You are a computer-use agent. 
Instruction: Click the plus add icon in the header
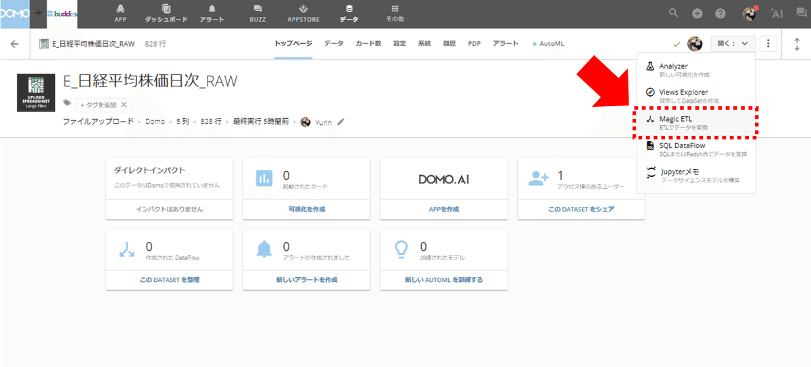click(x=697, y=14)
